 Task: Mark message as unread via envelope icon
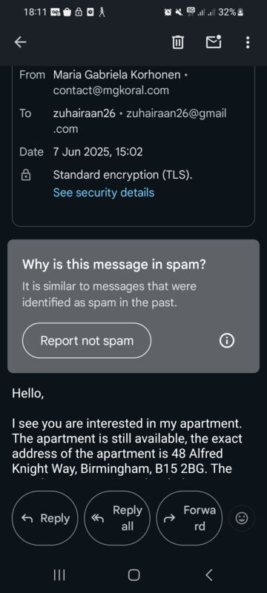click(214, 42)
